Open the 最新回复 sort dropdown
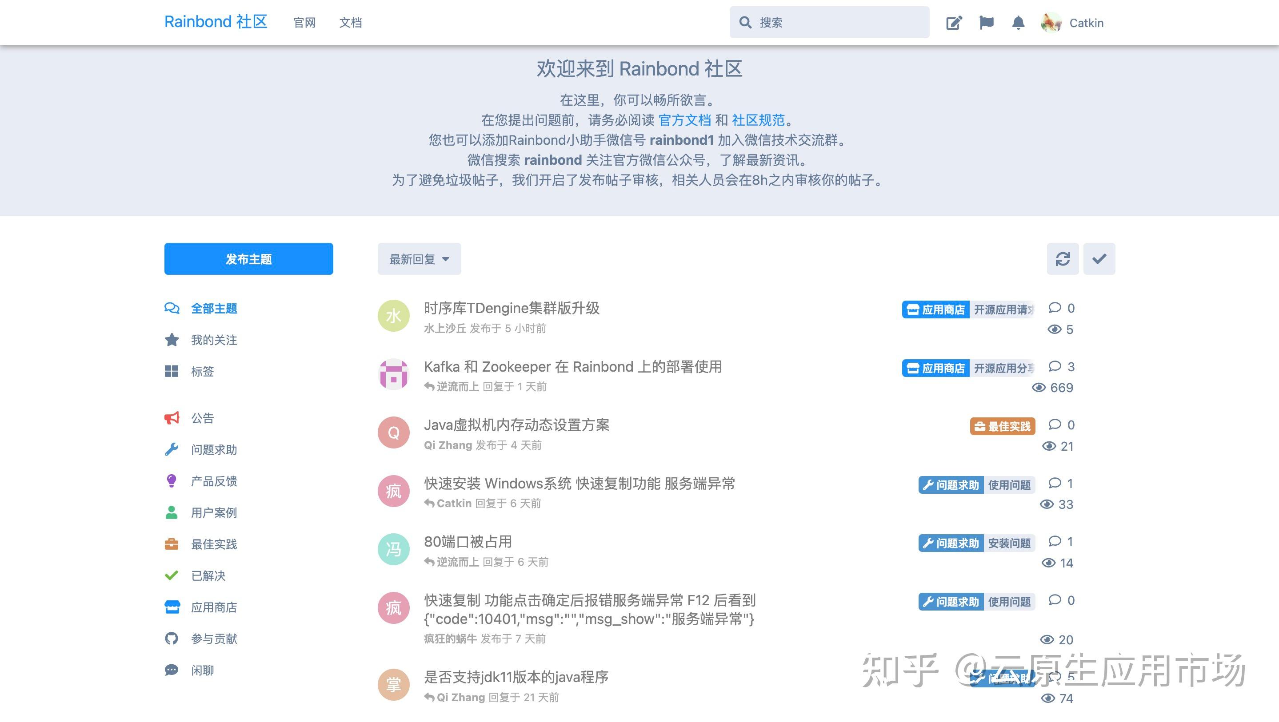 pos(419,258)
